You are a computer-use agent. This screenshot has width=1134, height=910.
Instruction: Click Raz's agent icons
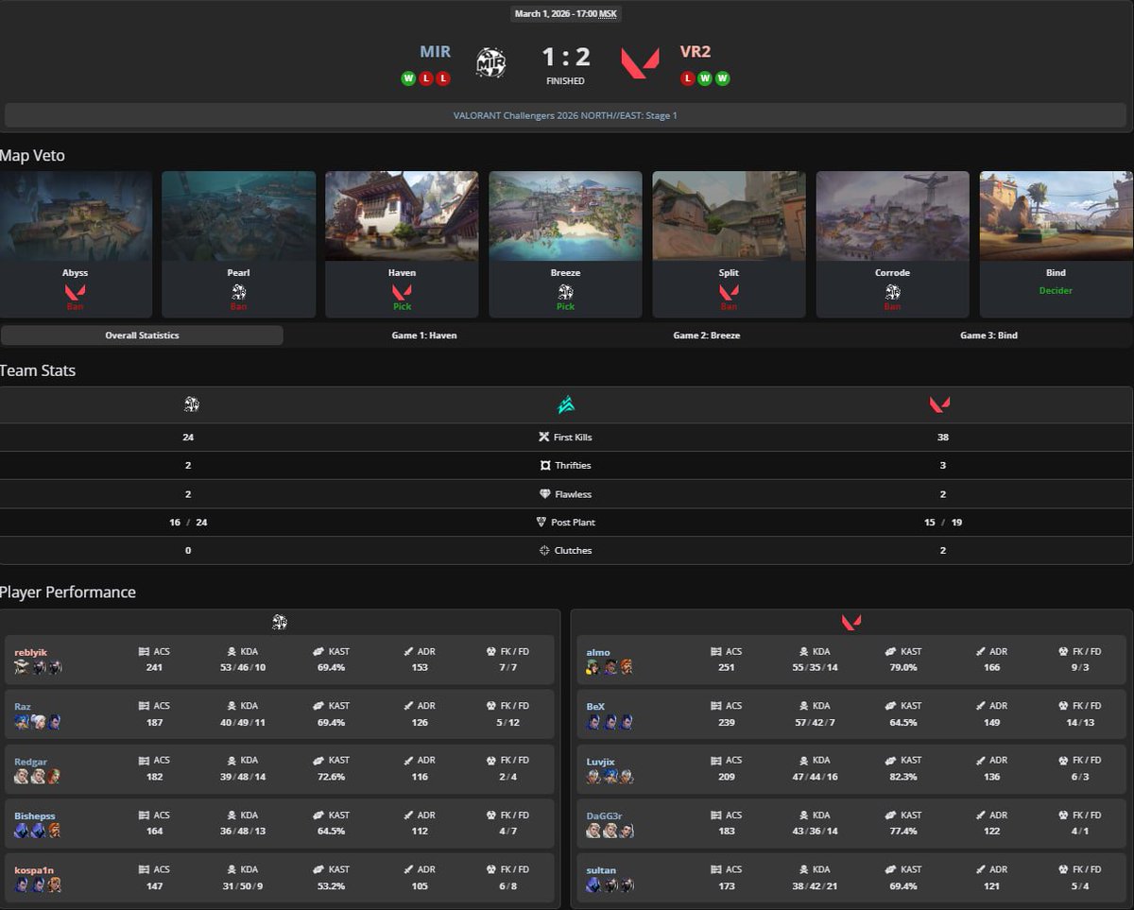[x=39, y=722]
